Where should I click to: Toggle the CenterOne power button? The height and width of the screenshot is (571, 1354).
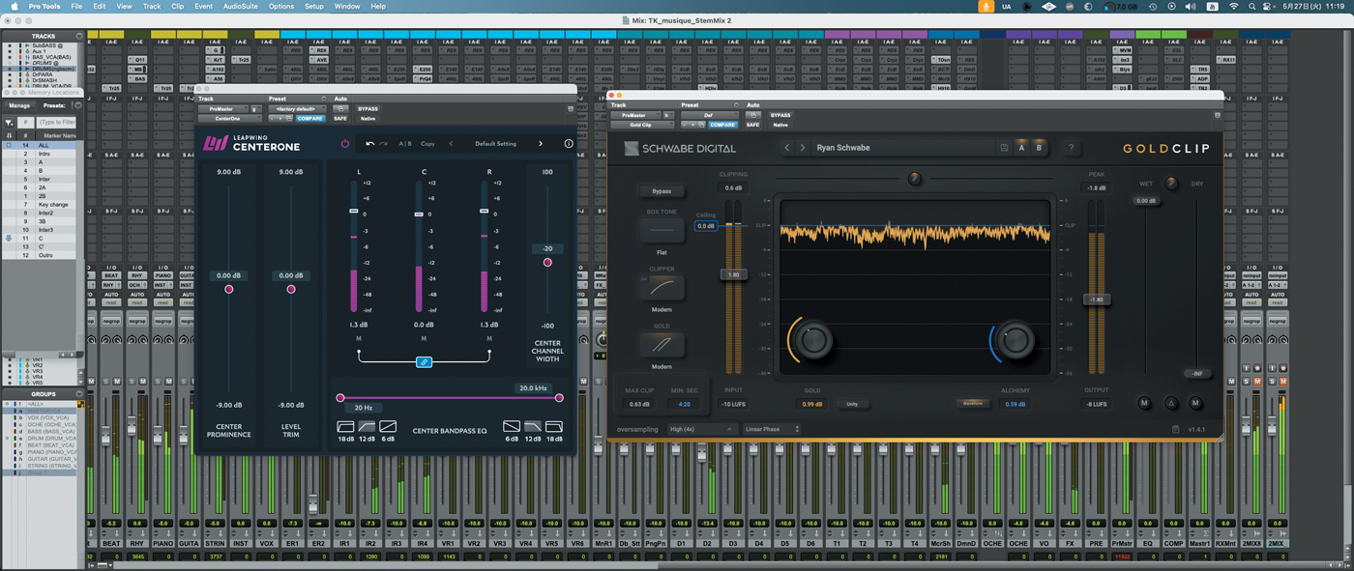345,144
